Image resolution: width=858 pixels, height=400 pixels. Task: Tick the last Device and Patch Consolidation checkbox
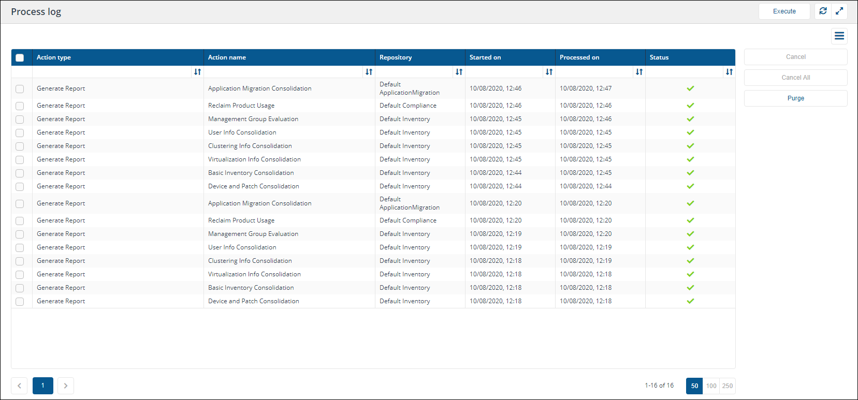pos(20,302)
